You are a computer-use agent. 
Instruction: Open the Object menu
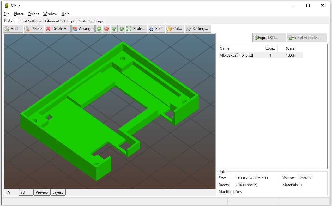(33, 14)
